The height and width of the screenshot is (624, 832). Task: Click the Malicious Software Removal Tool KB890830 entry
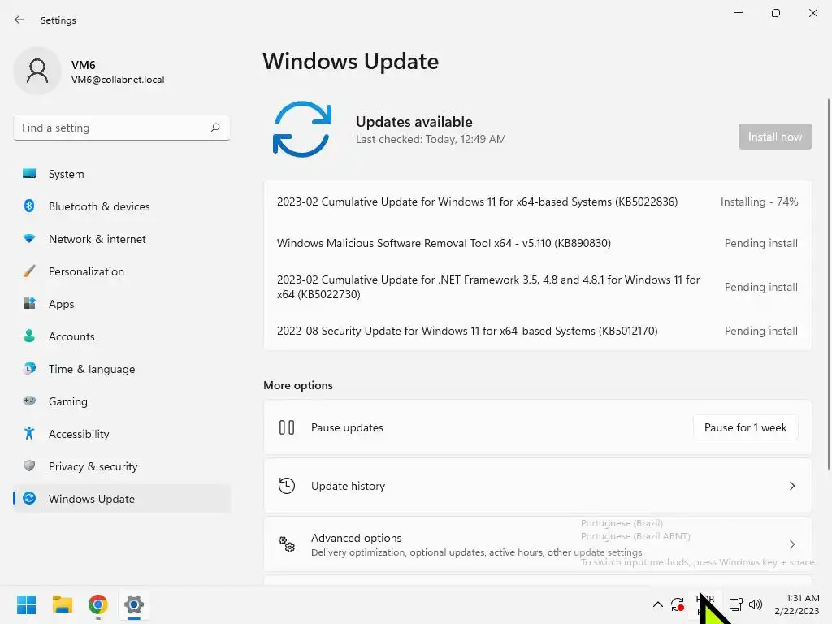(x=538, y=243)
